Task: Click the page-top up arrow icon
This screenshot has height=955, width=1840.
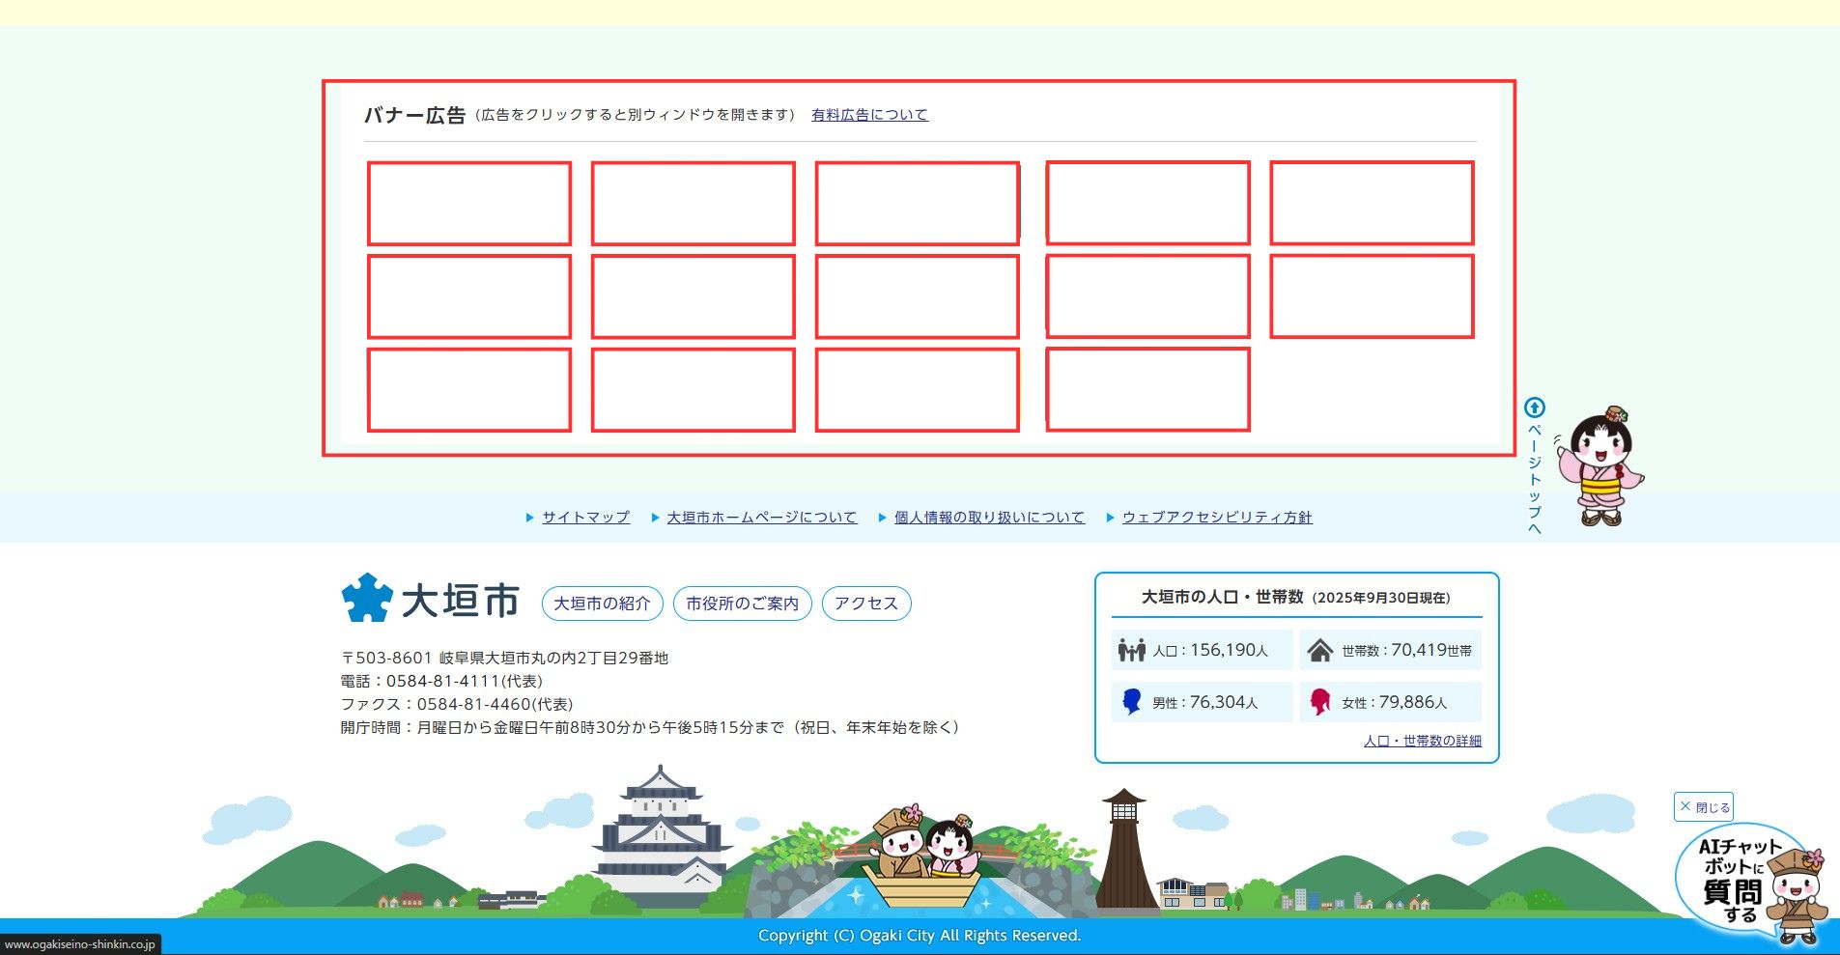Action: pyautogui.click(x=1535, y=407)
